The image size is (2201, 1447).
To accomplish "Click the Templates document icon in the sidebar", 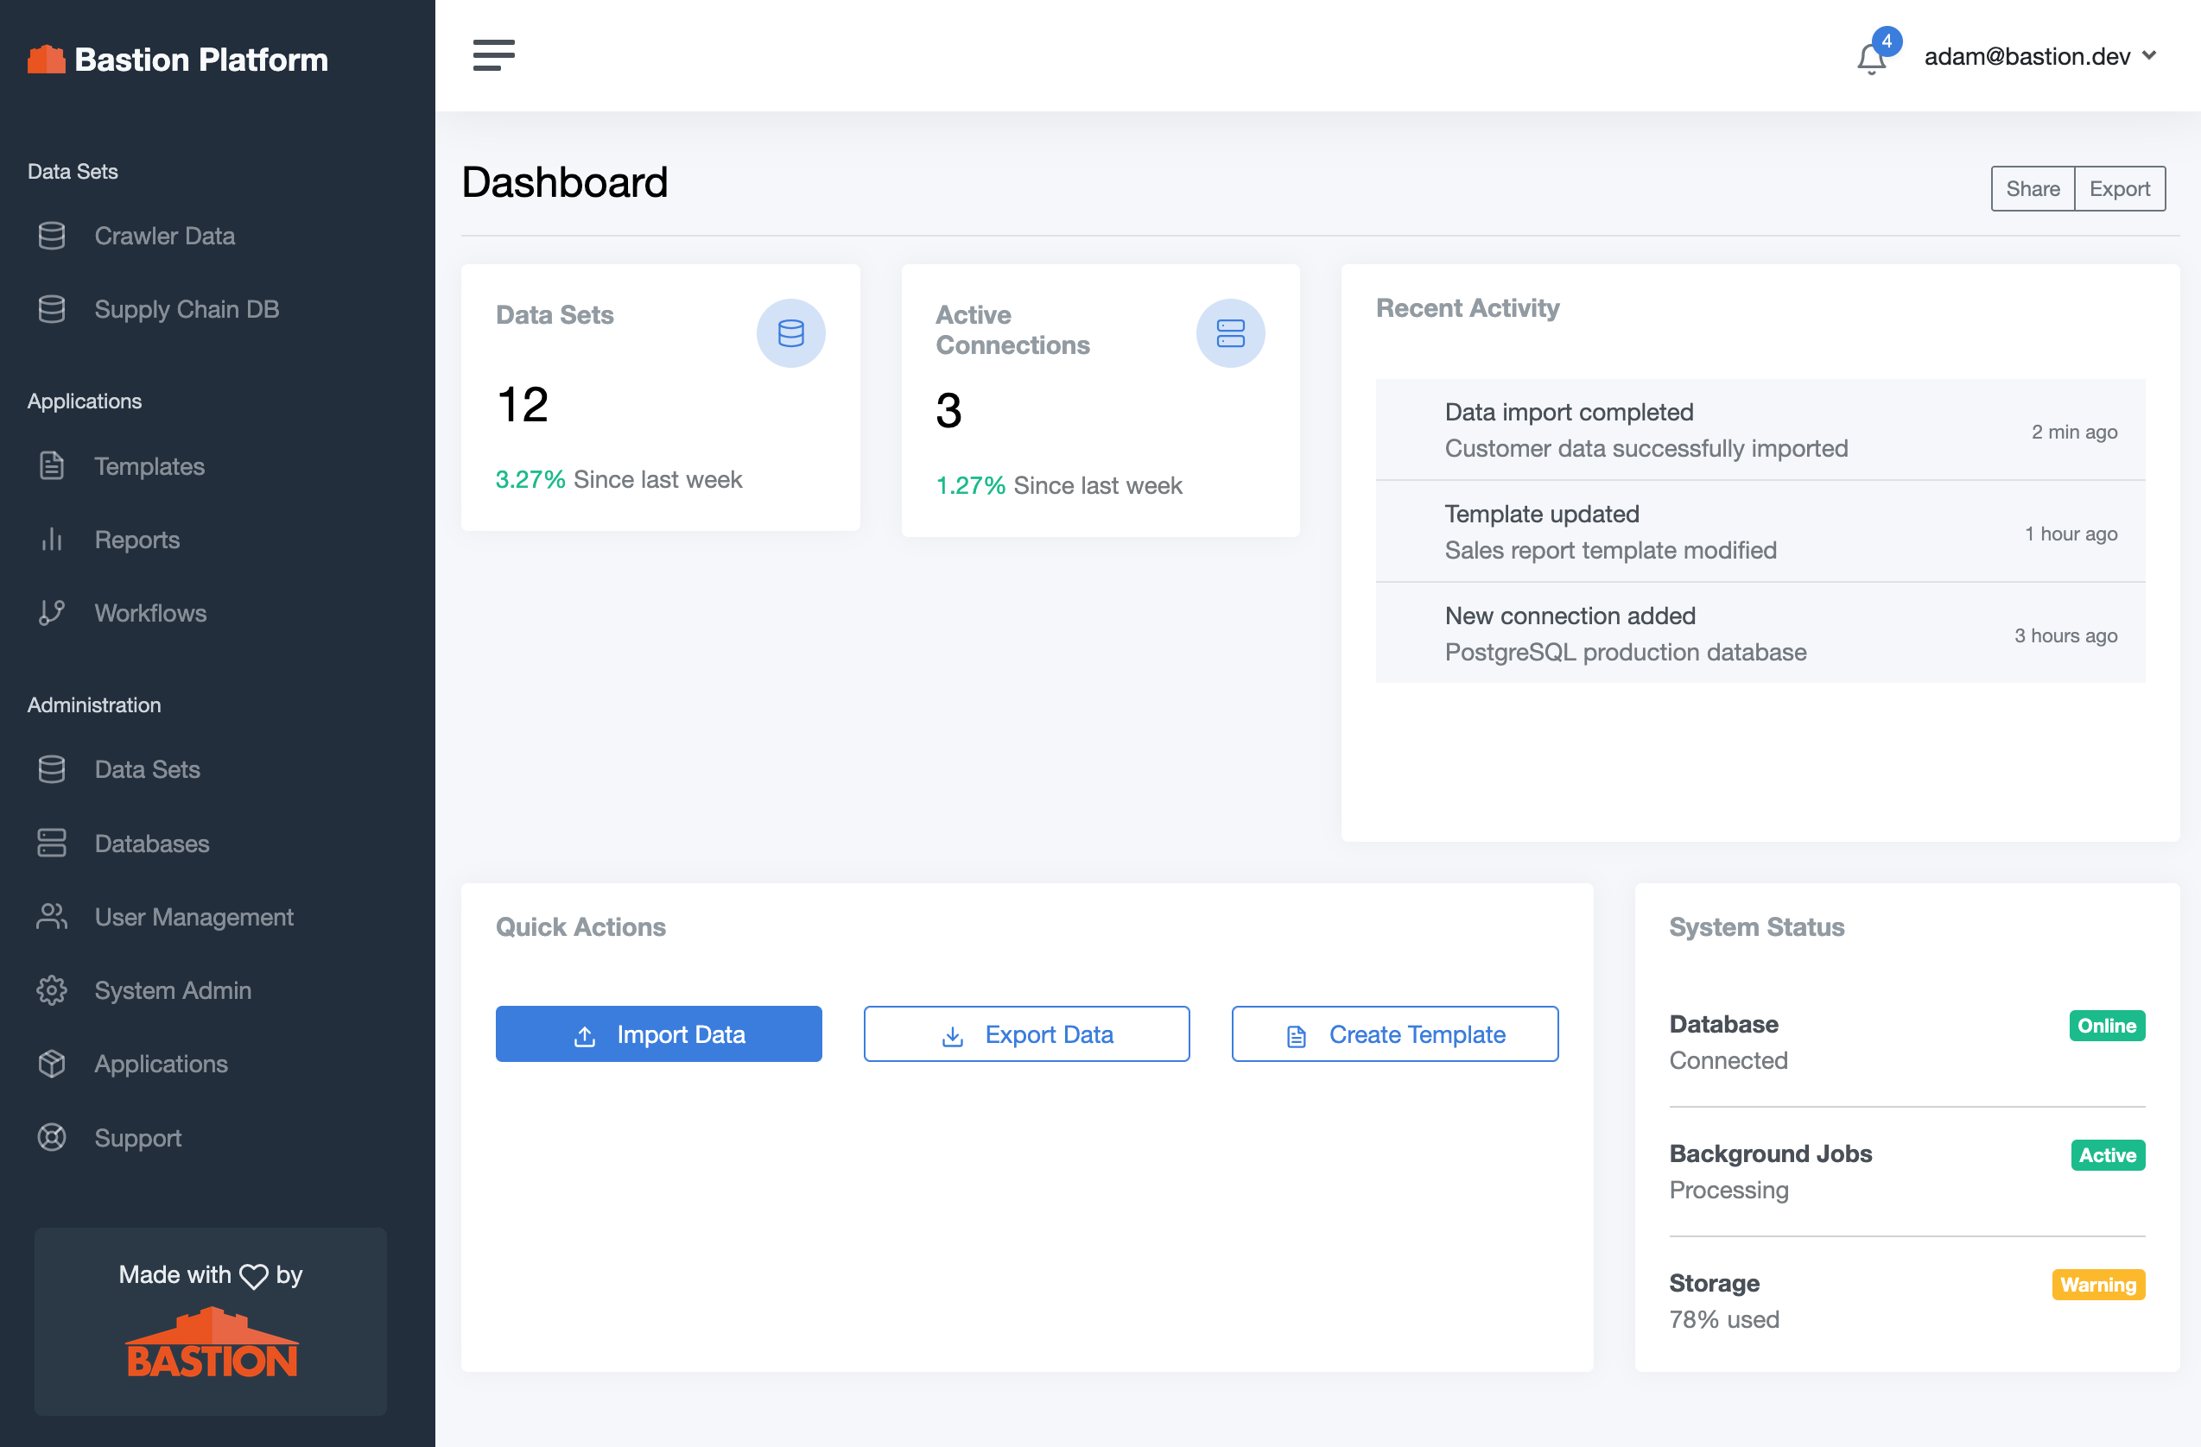I will coord(52,466).
